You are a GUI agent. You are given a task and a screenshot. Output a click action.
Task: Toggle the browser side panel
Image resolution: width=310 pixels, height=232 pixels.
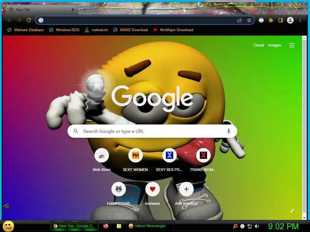point(281,20)
